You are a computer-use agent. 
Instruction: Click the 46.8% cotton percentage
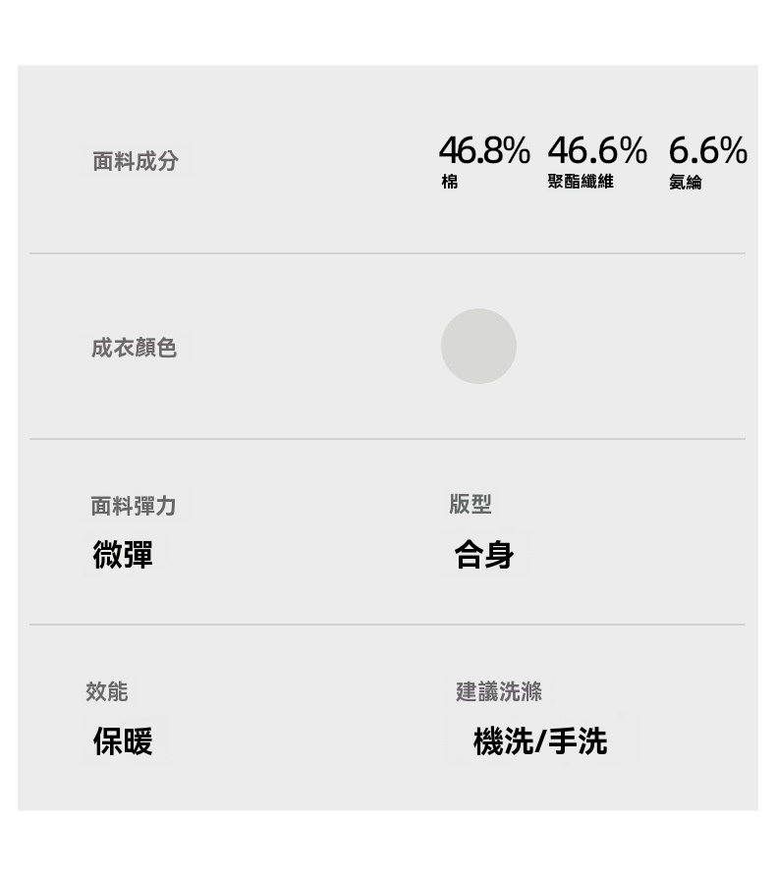point(484,151)
